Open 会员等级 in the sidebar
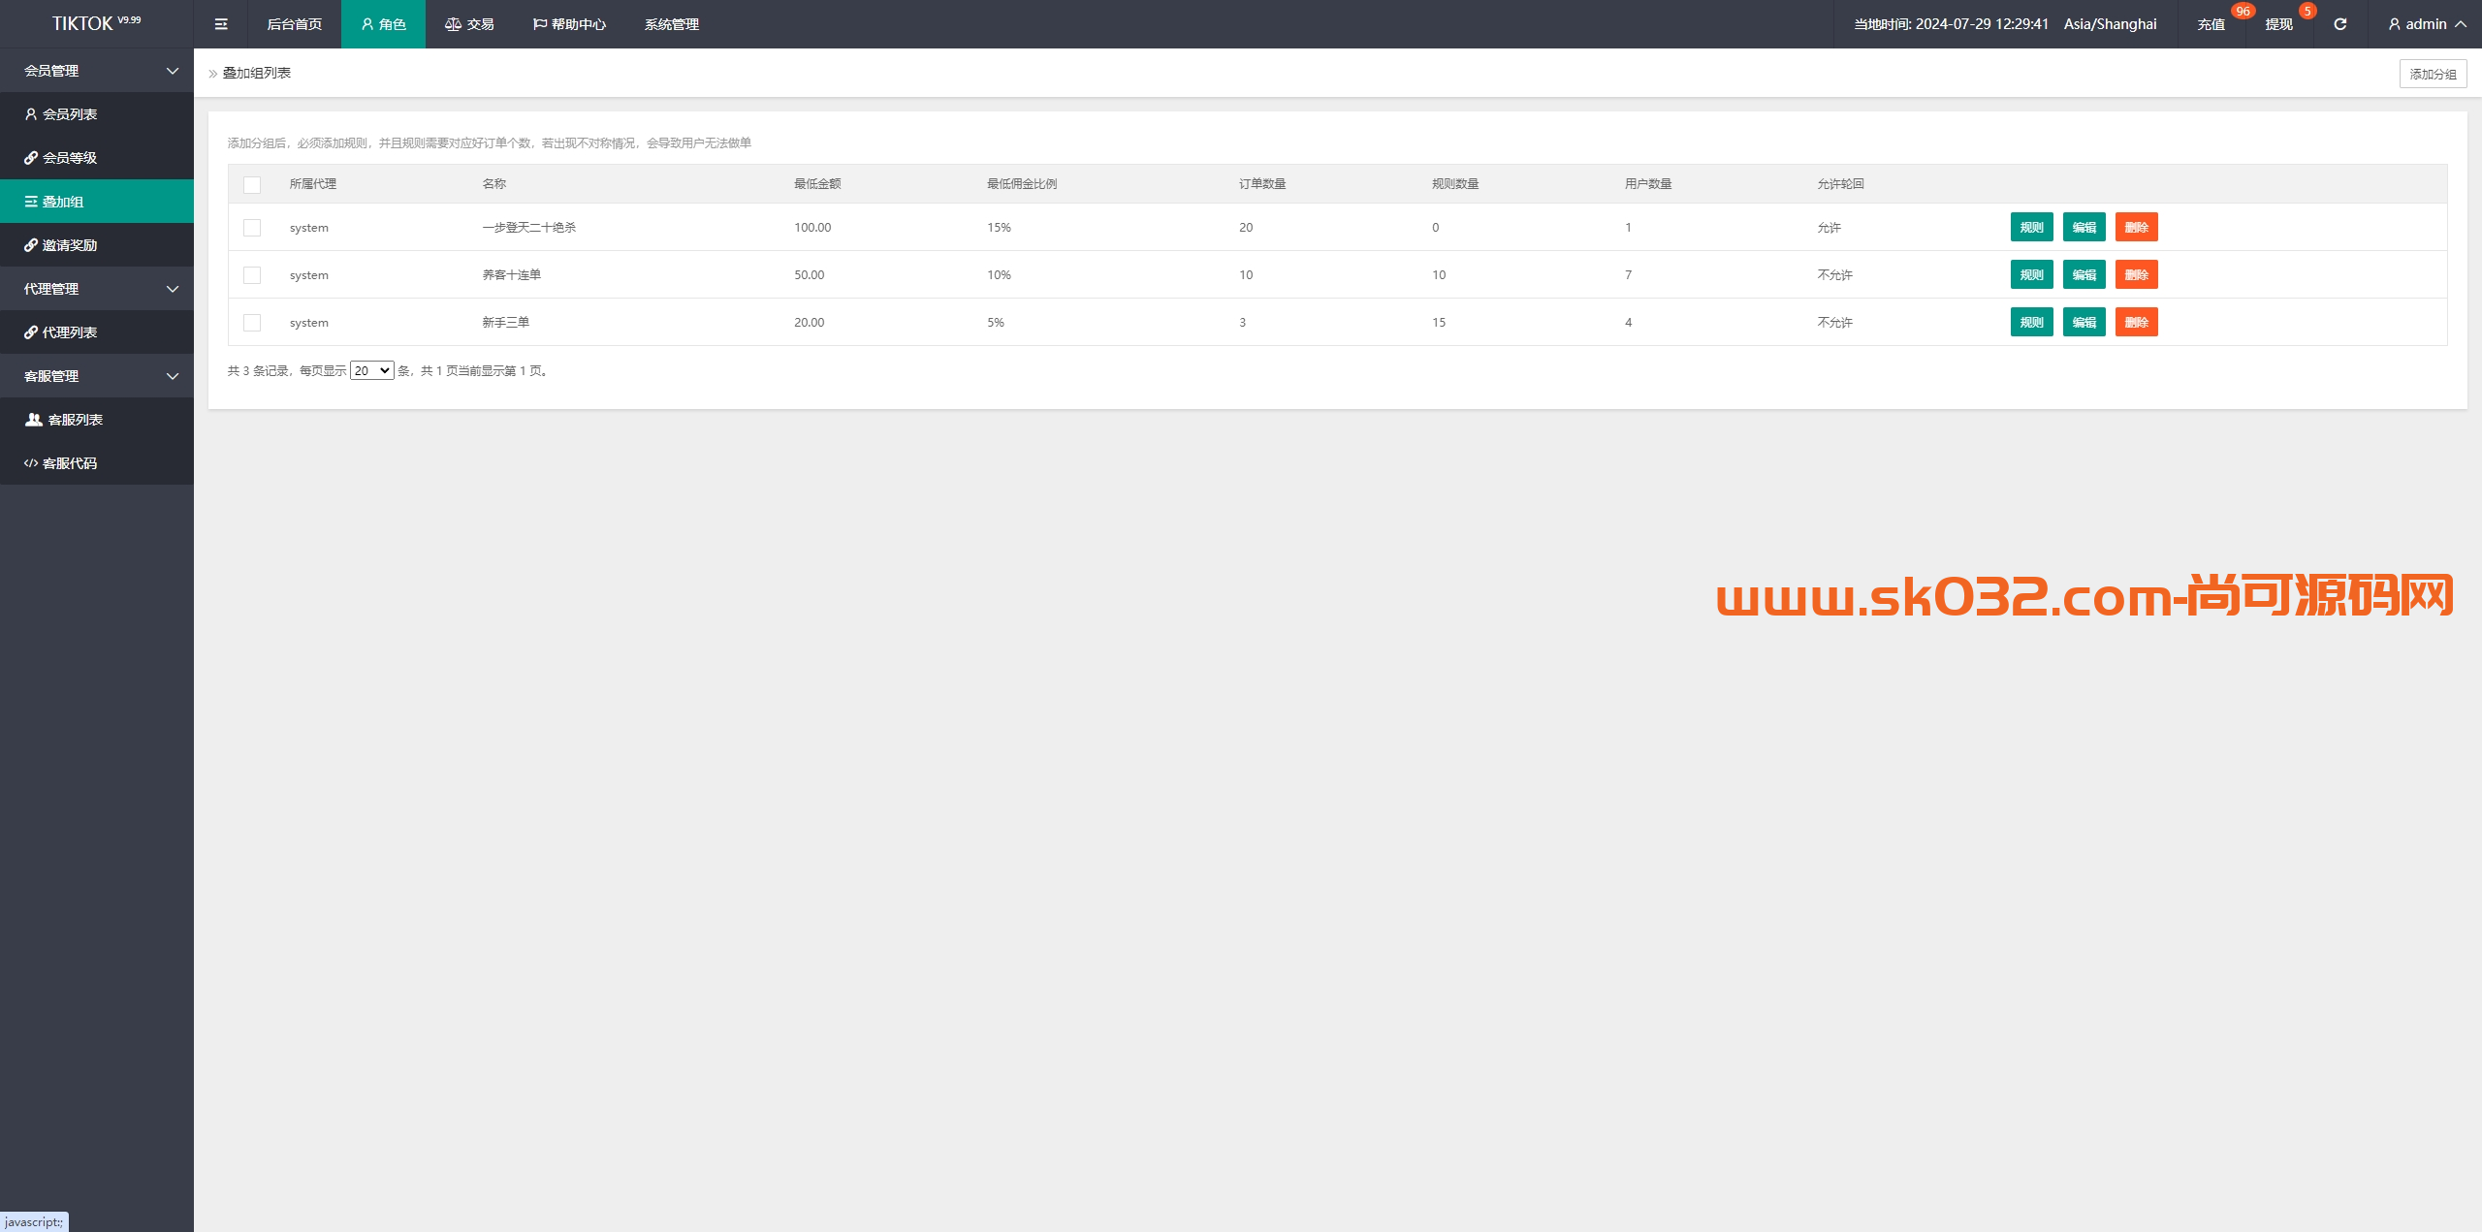This screenshot has width=2482, height=1232. (x=97, y=158)
